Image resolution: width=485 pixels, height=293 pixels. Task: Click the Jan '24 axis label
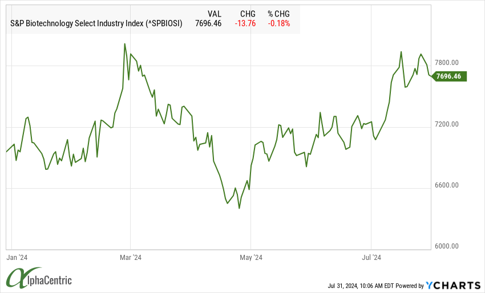pyautogui.click(x=17, y=258)
